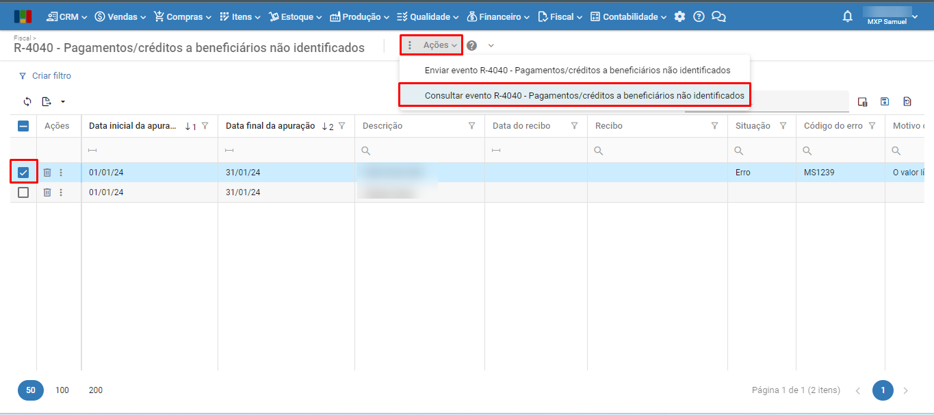
Task: Open the Contabilidade menu
Action: point(629,16)
